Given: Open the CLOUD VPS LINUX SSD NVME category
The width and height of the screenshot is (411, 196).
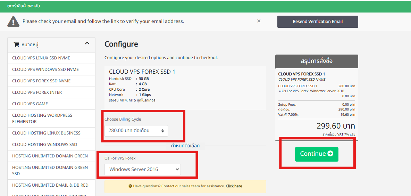Looking at the screenshot, I should point(51,58).
